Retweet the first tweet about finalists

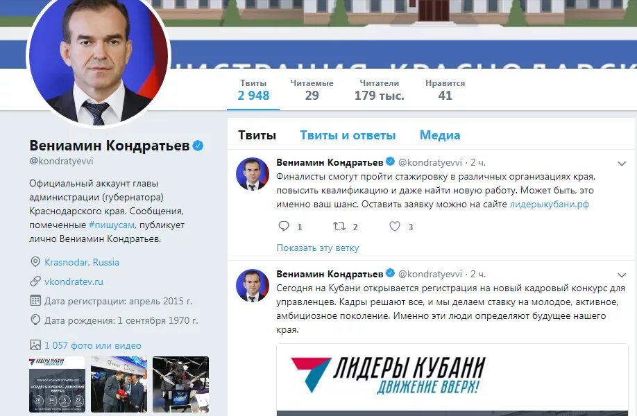click(339, 226)
